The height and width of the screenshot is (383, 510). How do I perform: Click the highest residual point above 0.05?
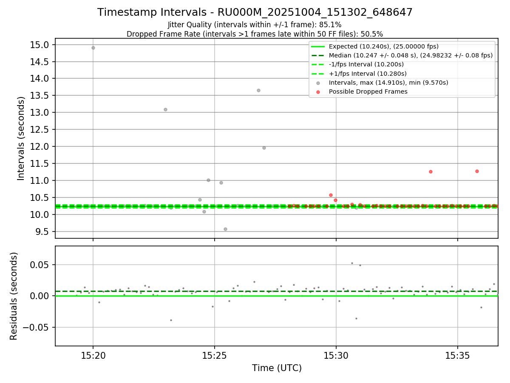tap(352, 263)
